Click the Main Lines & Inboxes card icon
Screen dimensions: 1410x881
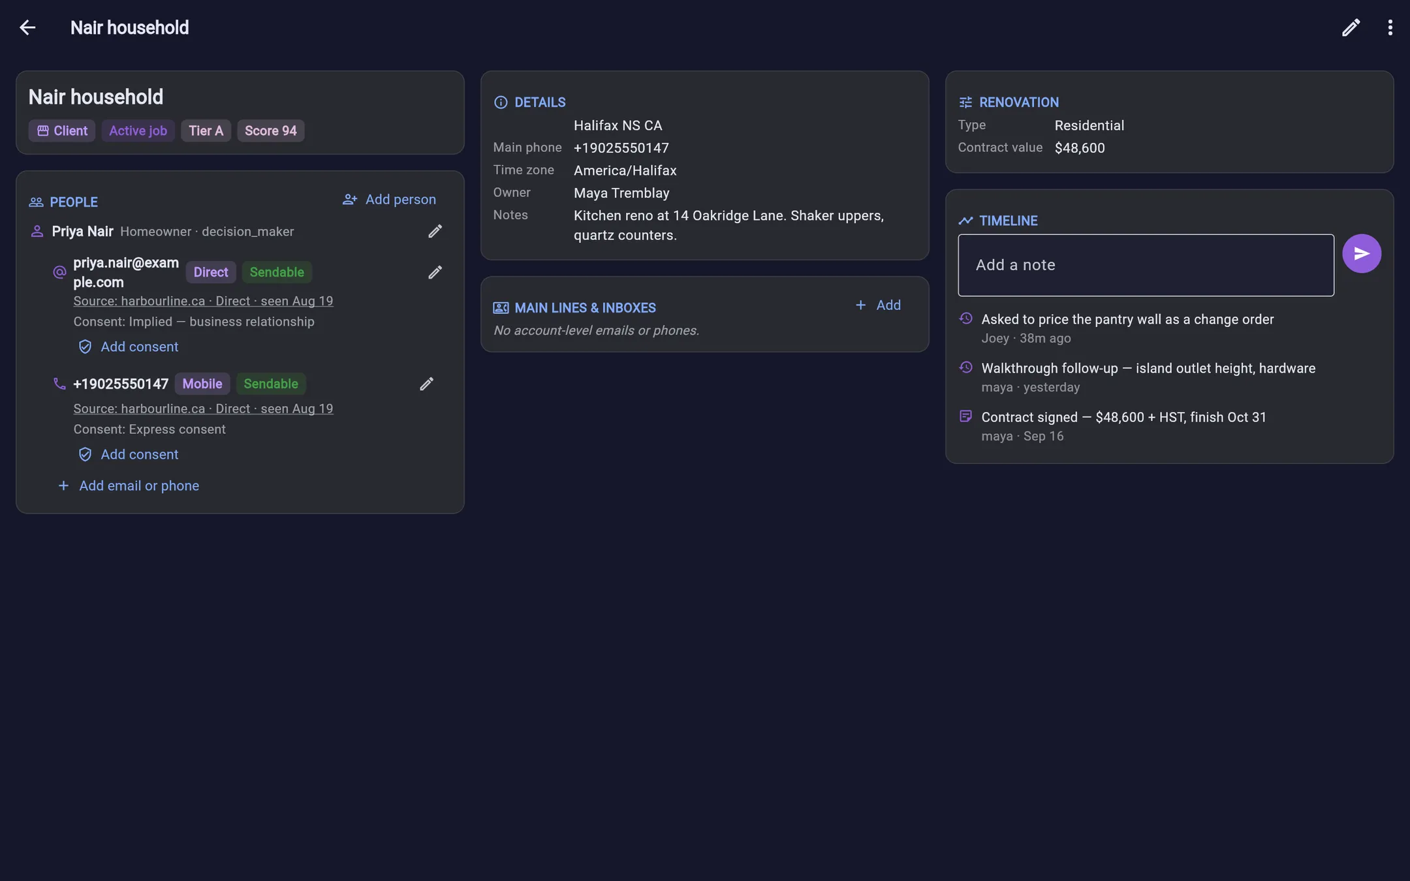click(501, 308)
